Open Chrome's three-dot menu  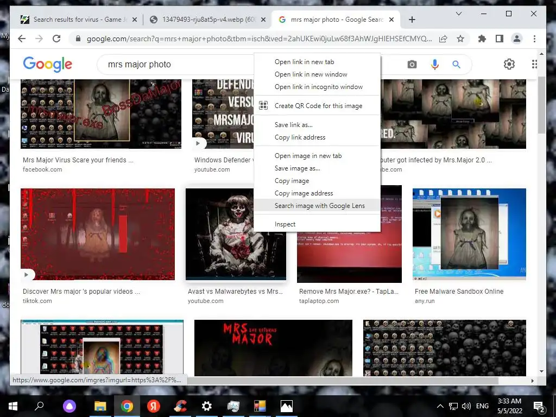point(534,39)
